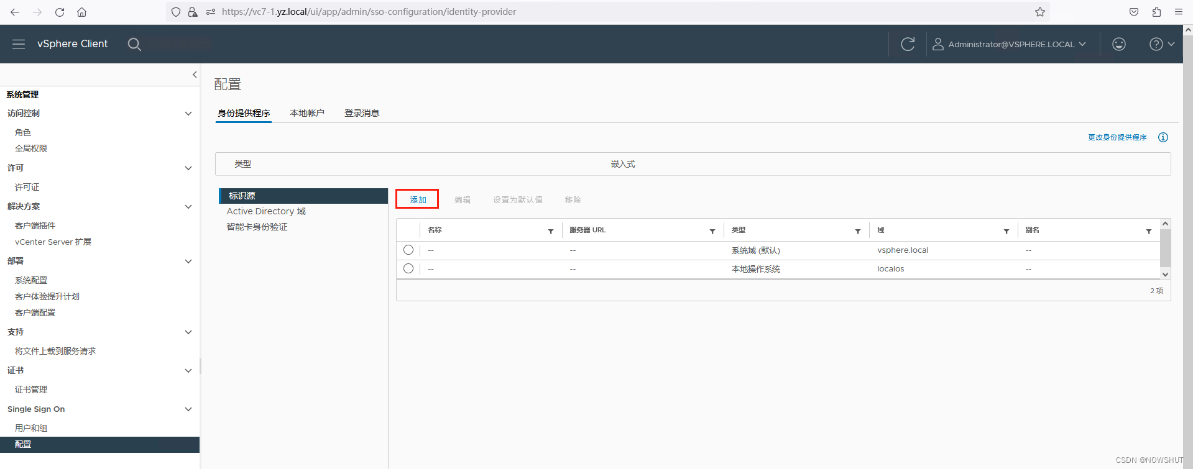Viewport: 1193px width, 469px height.
Task: Click the 添加 button
Action: tap(418, 199)
